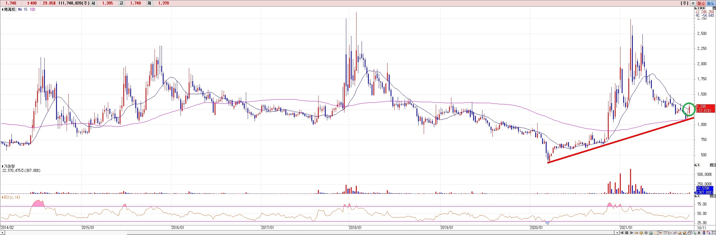The height and width of the screenshot is (235, 716).
Task: Select the text A annotation tool
Action: point(699,233)
